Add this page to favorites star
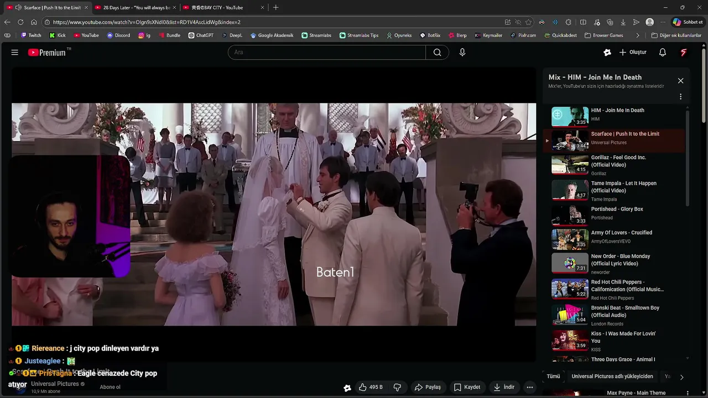This screenshot has width=708, height=398. point(529,22)
